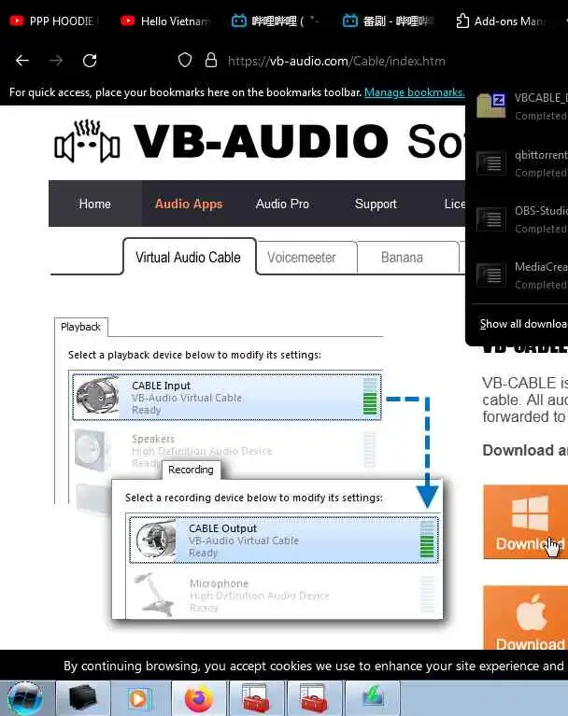The width and height of the screenshot is (568, 716).
Task: Click the Apple Download button
Action: coord(526,618)
